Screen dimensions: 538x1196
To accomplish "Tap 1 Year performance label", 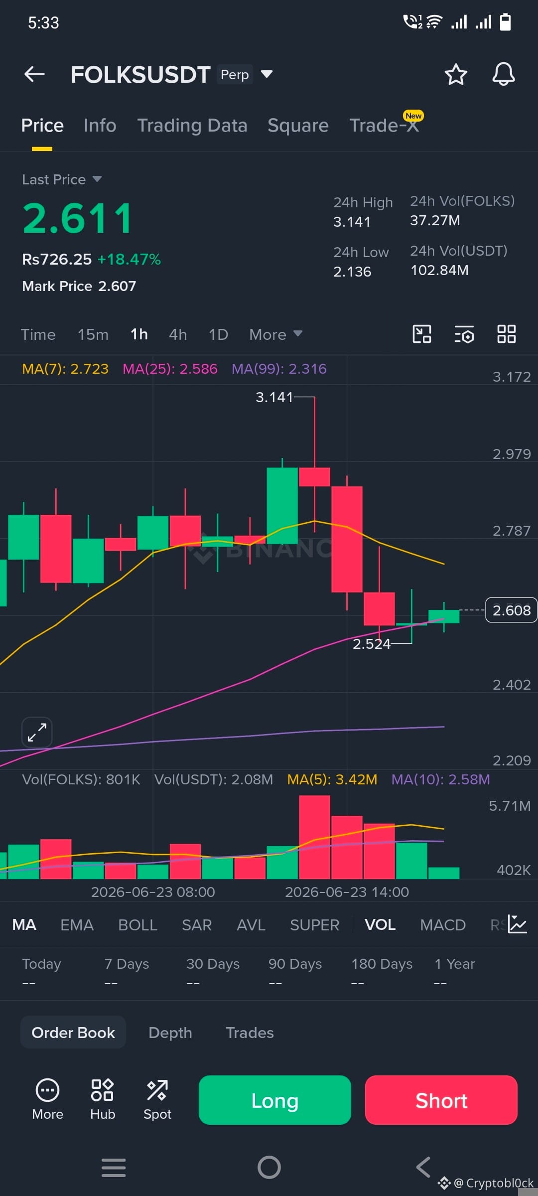I will coord(455,964).
